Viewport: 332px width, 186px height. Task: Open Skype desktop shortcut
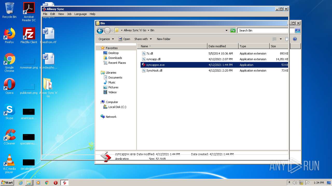(9, 112)
